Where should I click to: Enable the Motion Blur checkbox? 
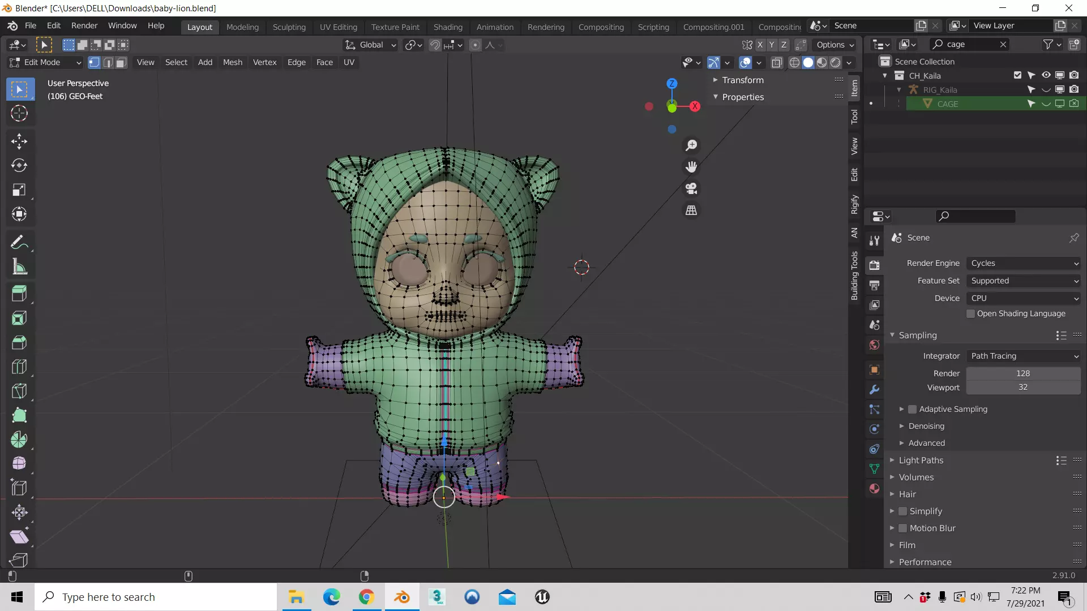[902, 528]
